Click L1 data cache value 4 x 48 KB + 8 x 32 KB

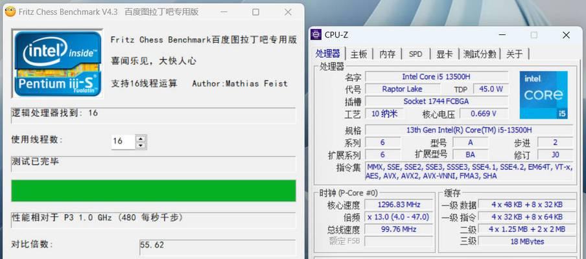(x=527, y=205)
